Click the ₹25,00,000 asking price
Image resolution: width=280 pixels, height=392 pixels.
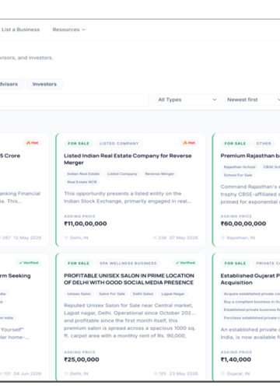(82, 359)
